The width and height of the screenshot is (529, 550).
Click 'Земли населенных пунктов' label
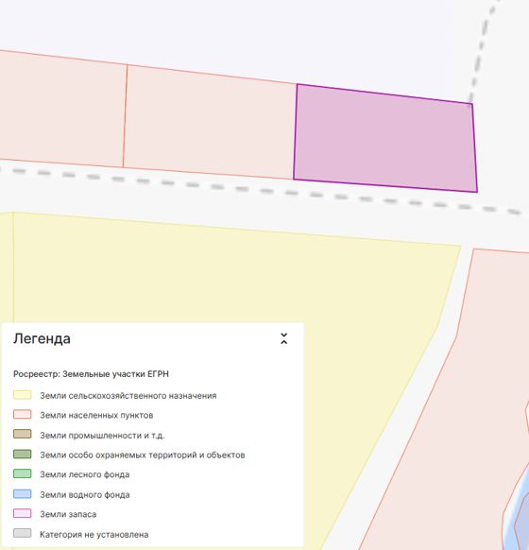96,415
